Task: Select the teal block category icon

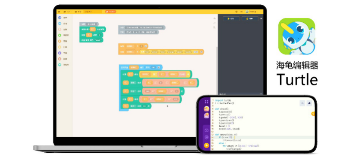Action: coord(60,65)
